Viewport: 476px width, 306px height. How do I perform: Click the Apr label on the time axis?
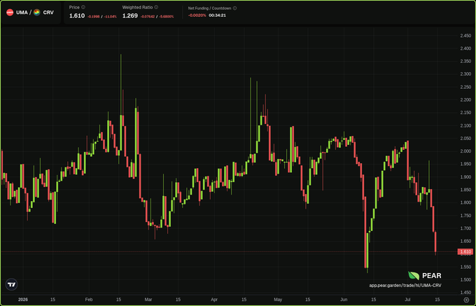214,300
